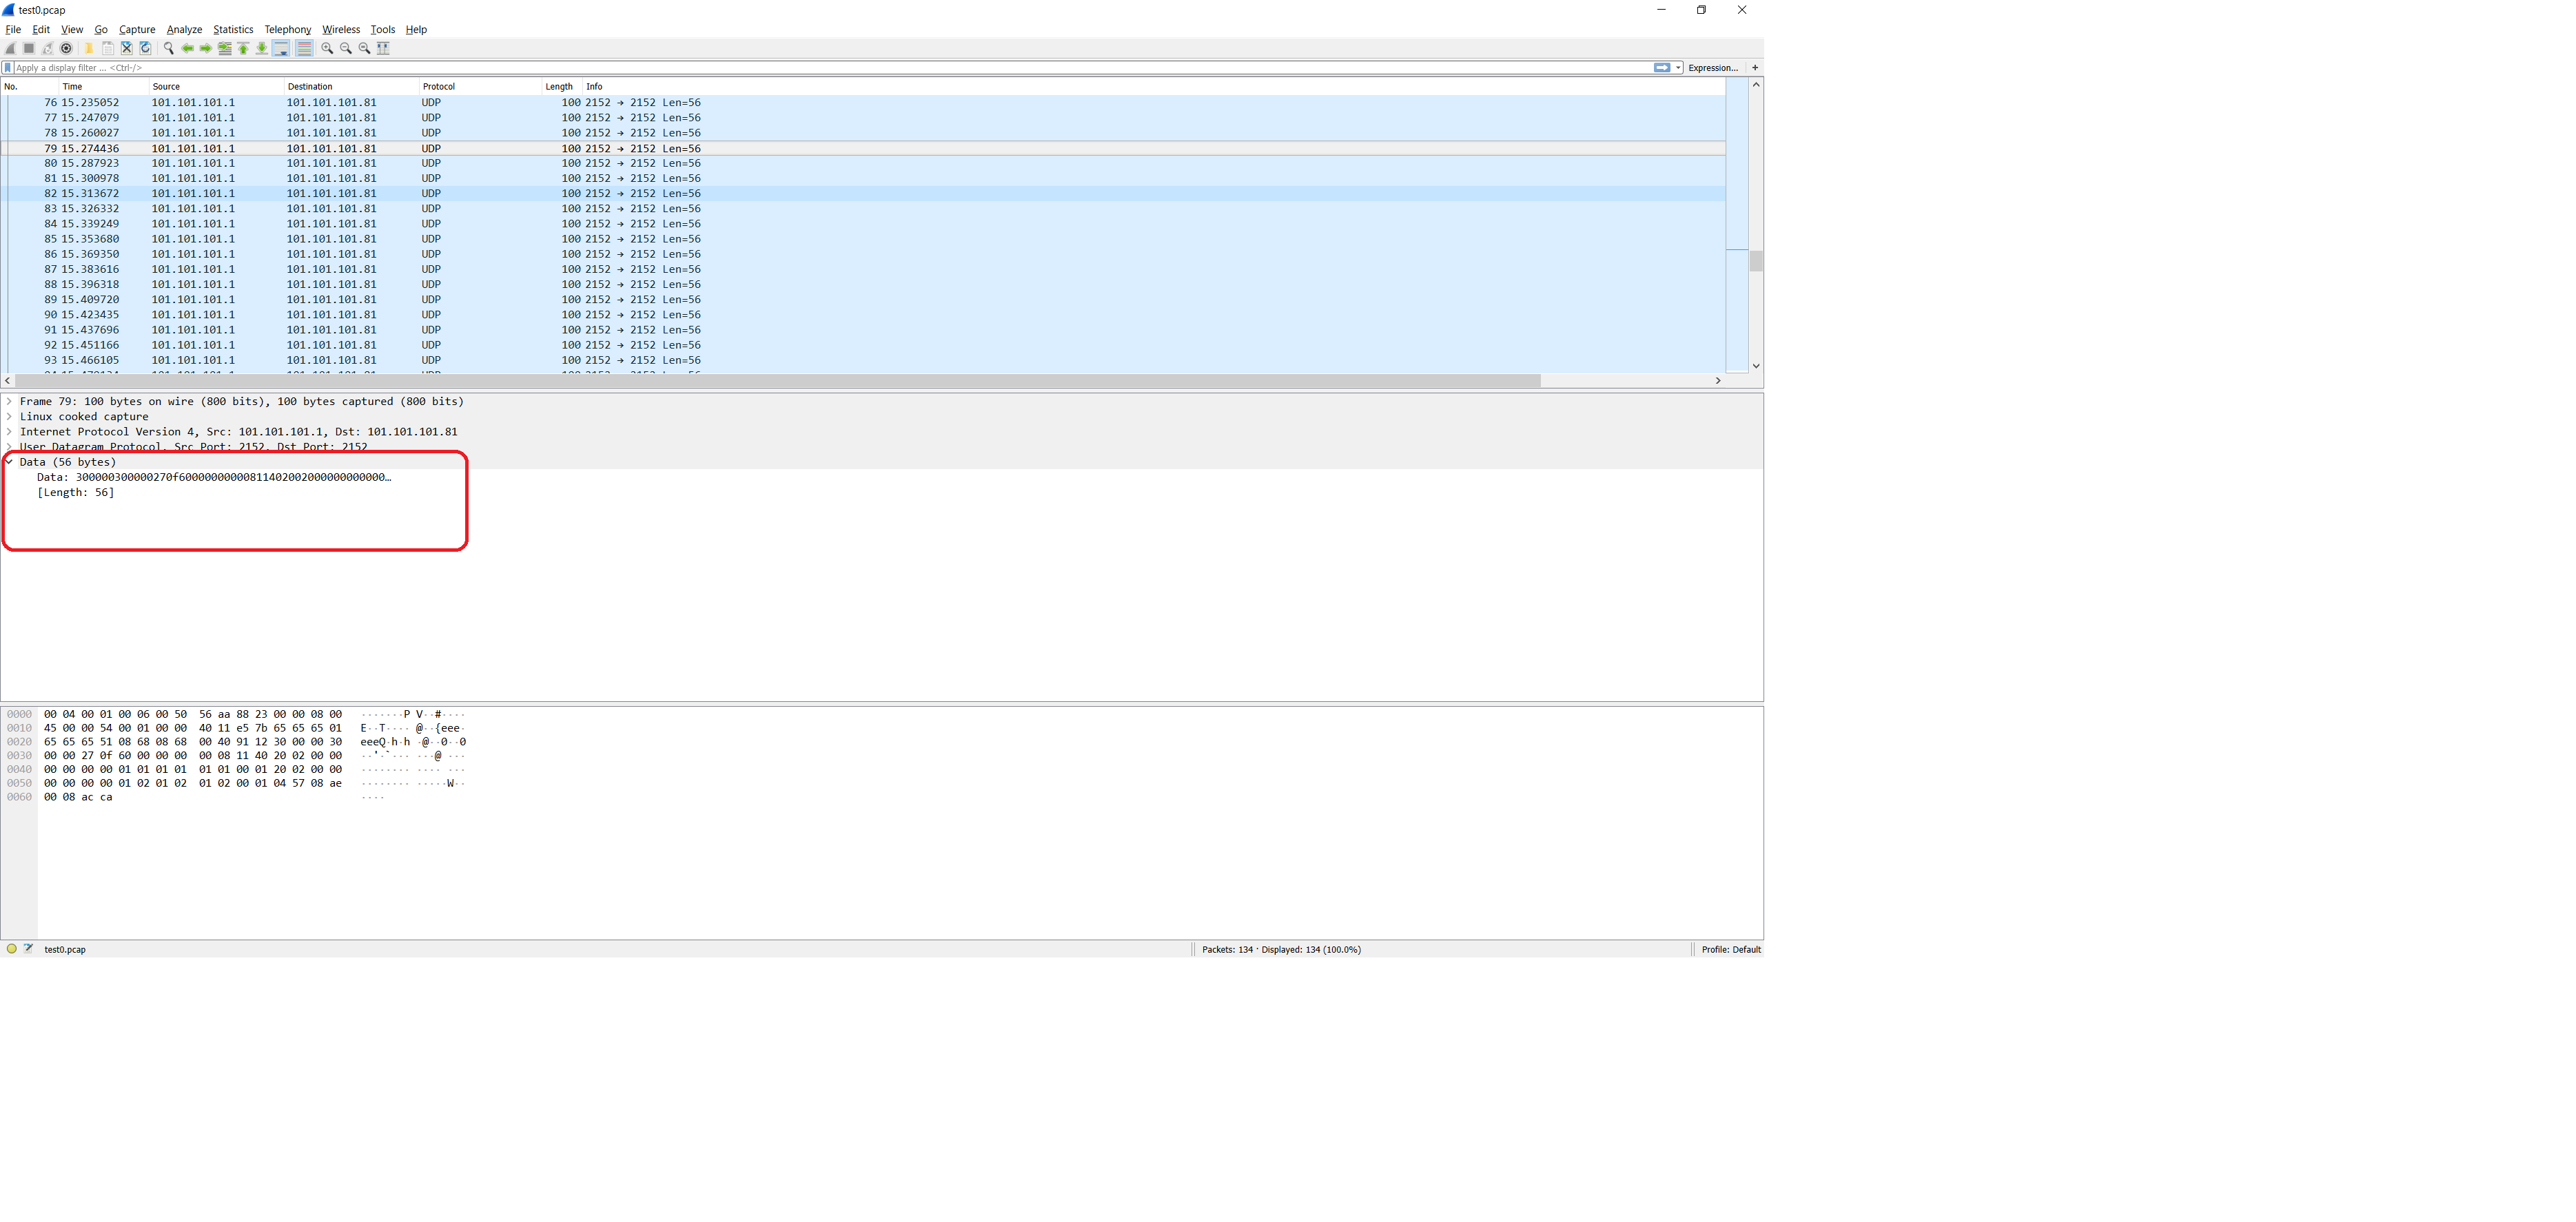This screenshot has height=1222, width=2576.
Task: Open the filter apply dropdown arrow
Action: 1678,68
